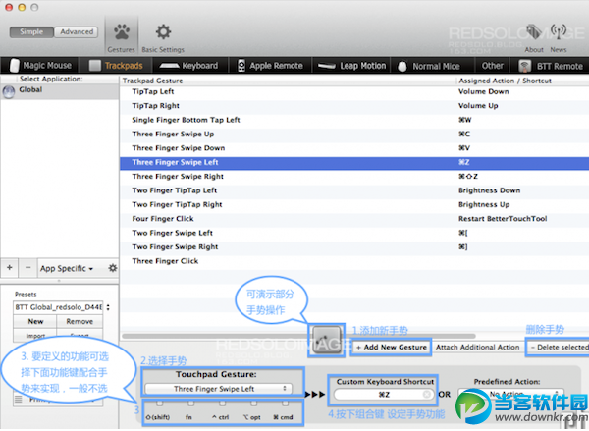Click the BTT Remote icon
Viewport: 589px width, 431px height.
click(525, 66)
